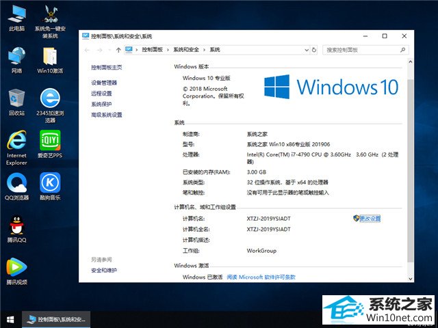This screenshot has width=438, height=328.
Task: Click the 更改设置 shield link
Action: pyautogui.click(x=367, y=219)
